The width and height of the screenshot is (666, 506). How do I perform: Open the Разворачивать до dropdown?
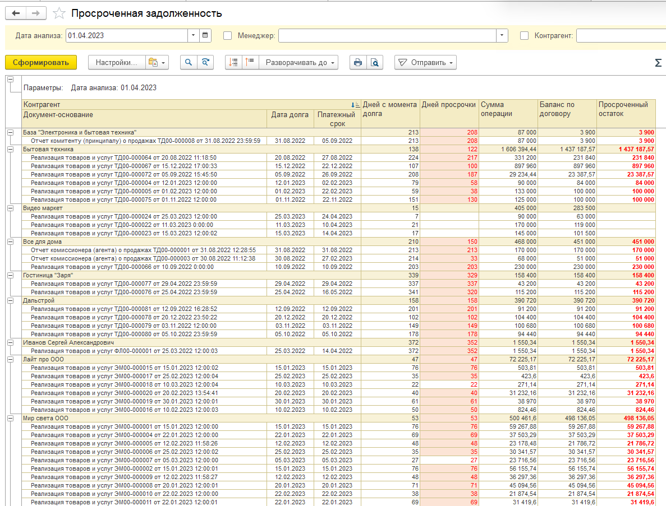click(298, 62)
